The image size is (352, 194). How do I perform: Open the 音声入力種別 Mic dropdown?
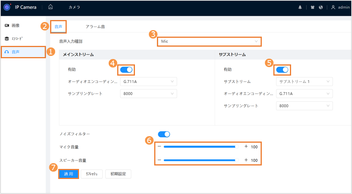click(x=209, y=41)
